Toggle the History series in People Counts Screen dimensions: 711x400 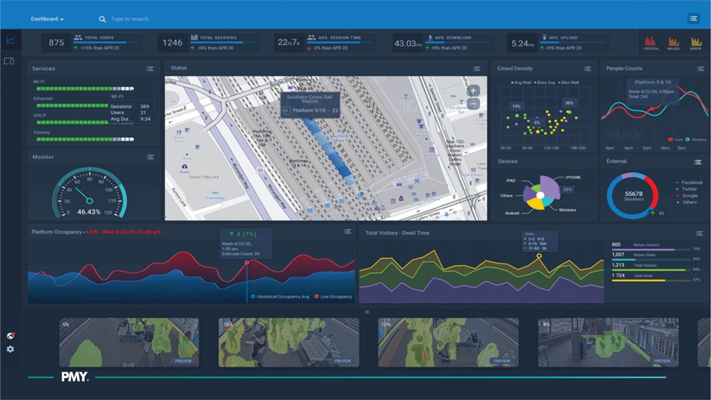point(695,139)
